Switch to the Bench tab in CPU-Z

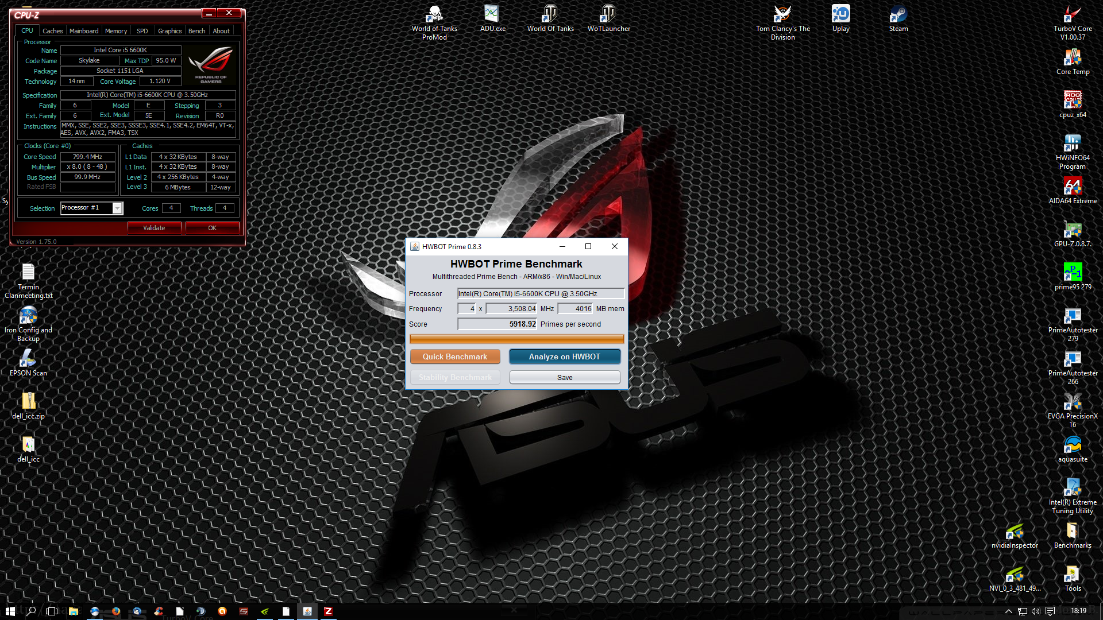[197, 31]
